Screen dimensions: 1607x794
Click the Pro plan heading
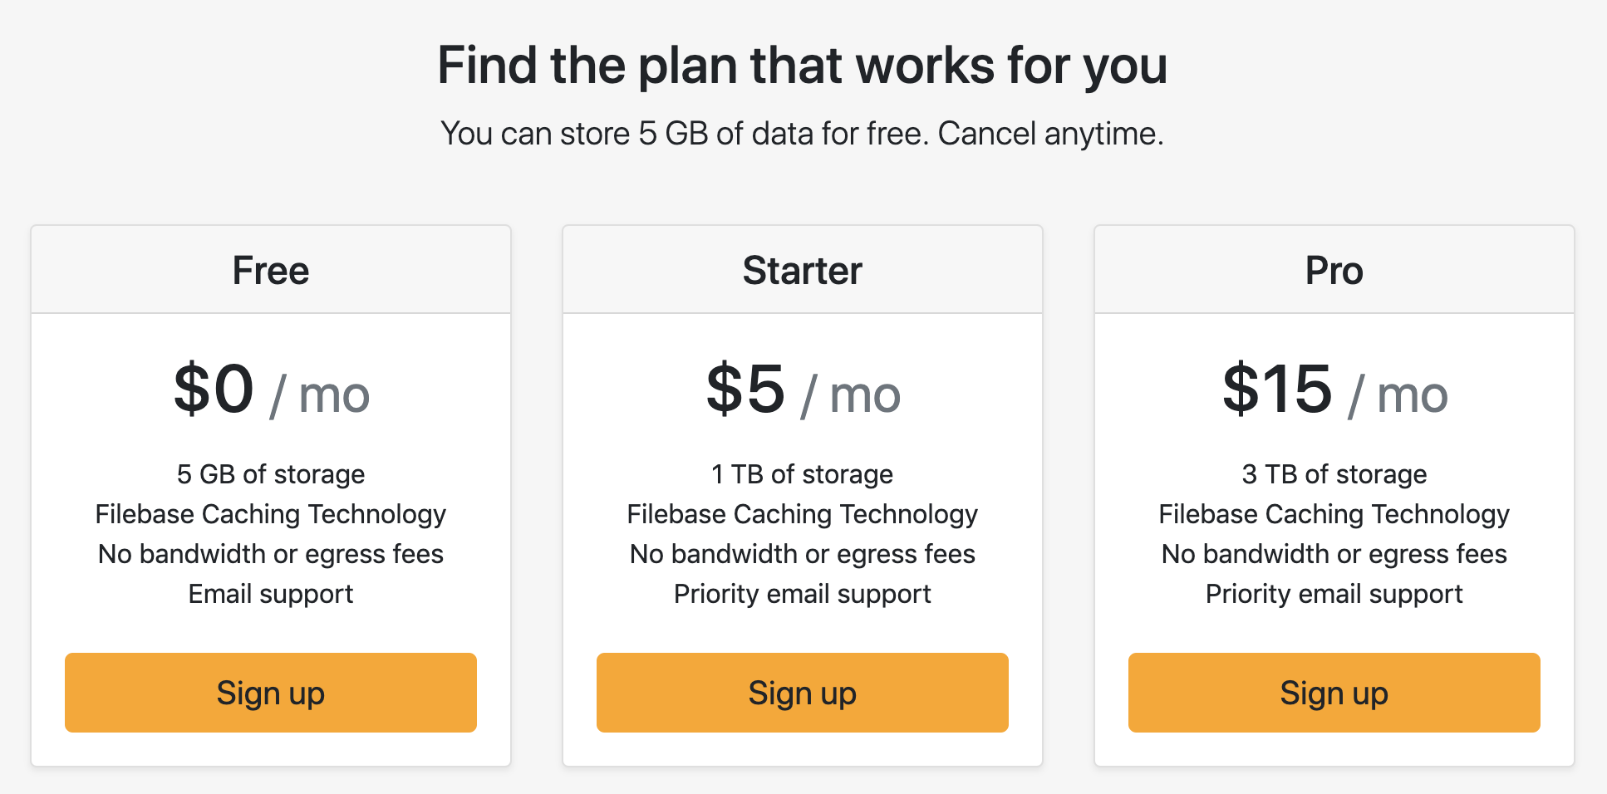1334,271
